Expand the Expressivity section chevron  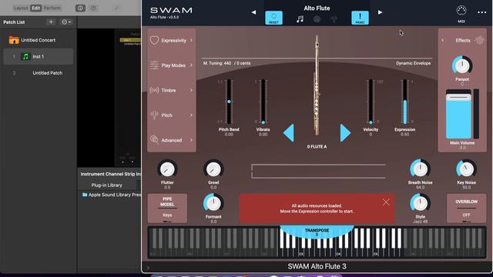191,40
